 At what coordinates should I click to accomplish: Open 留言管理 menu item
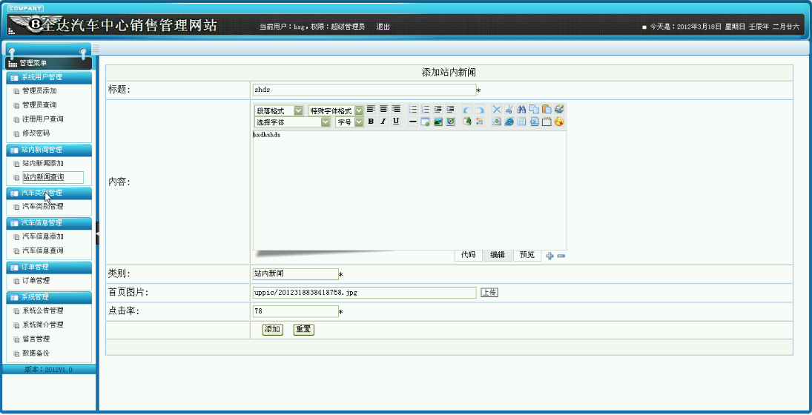[36, 339]
